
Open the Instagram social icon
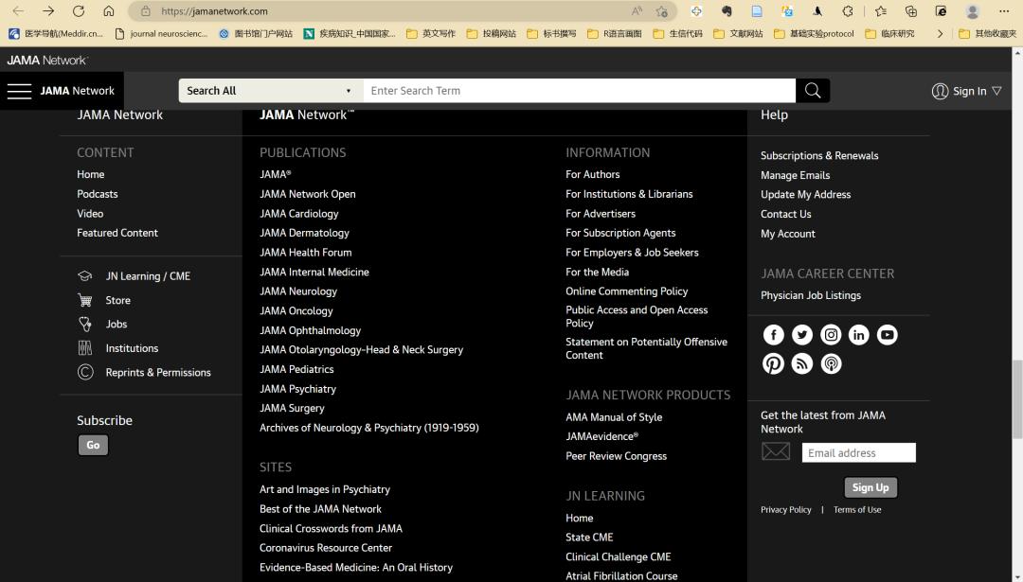pyautogui.click(x=831, y=335)
